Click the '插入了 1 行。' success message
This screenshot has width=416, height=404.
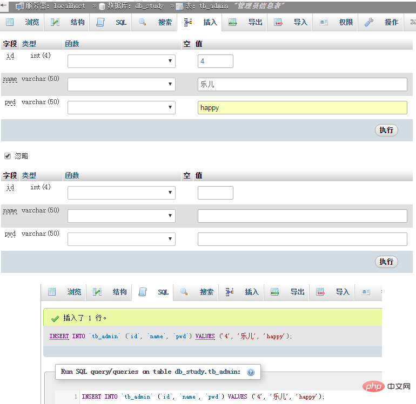coord(85,318)
